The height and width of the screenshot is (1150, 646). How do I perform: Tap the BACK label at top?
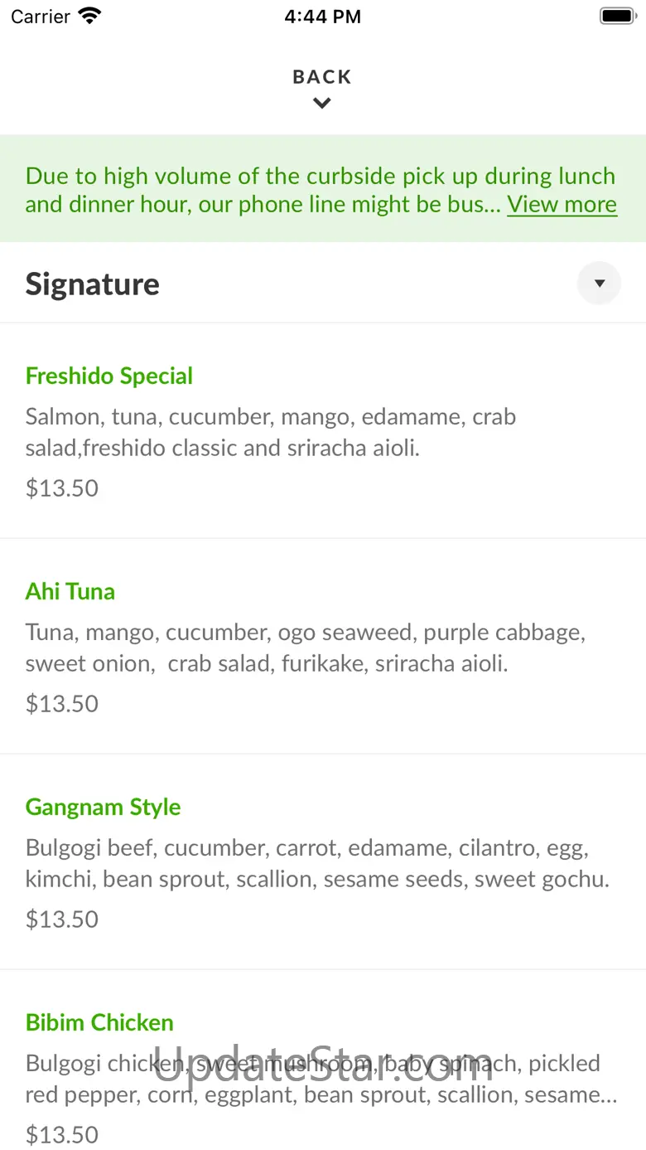point(322,77)
